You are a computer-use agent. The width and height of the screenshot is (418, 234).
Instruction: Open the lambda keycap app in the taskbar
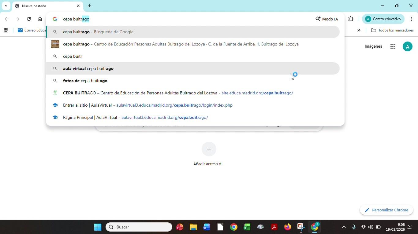tap(260, 227)
